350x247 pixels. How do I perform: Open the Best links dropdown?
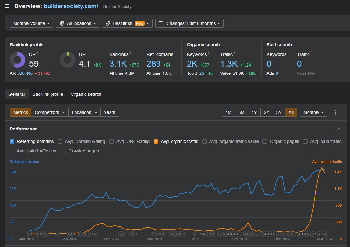[x=127, y=23]
